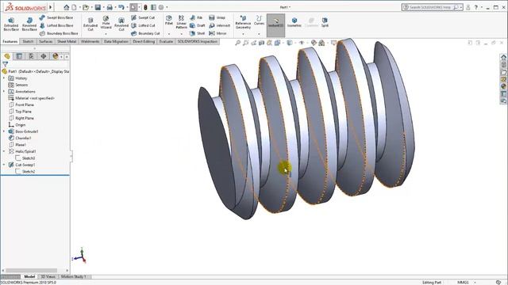Collapse the Helix/Spiral1 feature node
This screenshot has width=508, height=285.
click(4, 151)
